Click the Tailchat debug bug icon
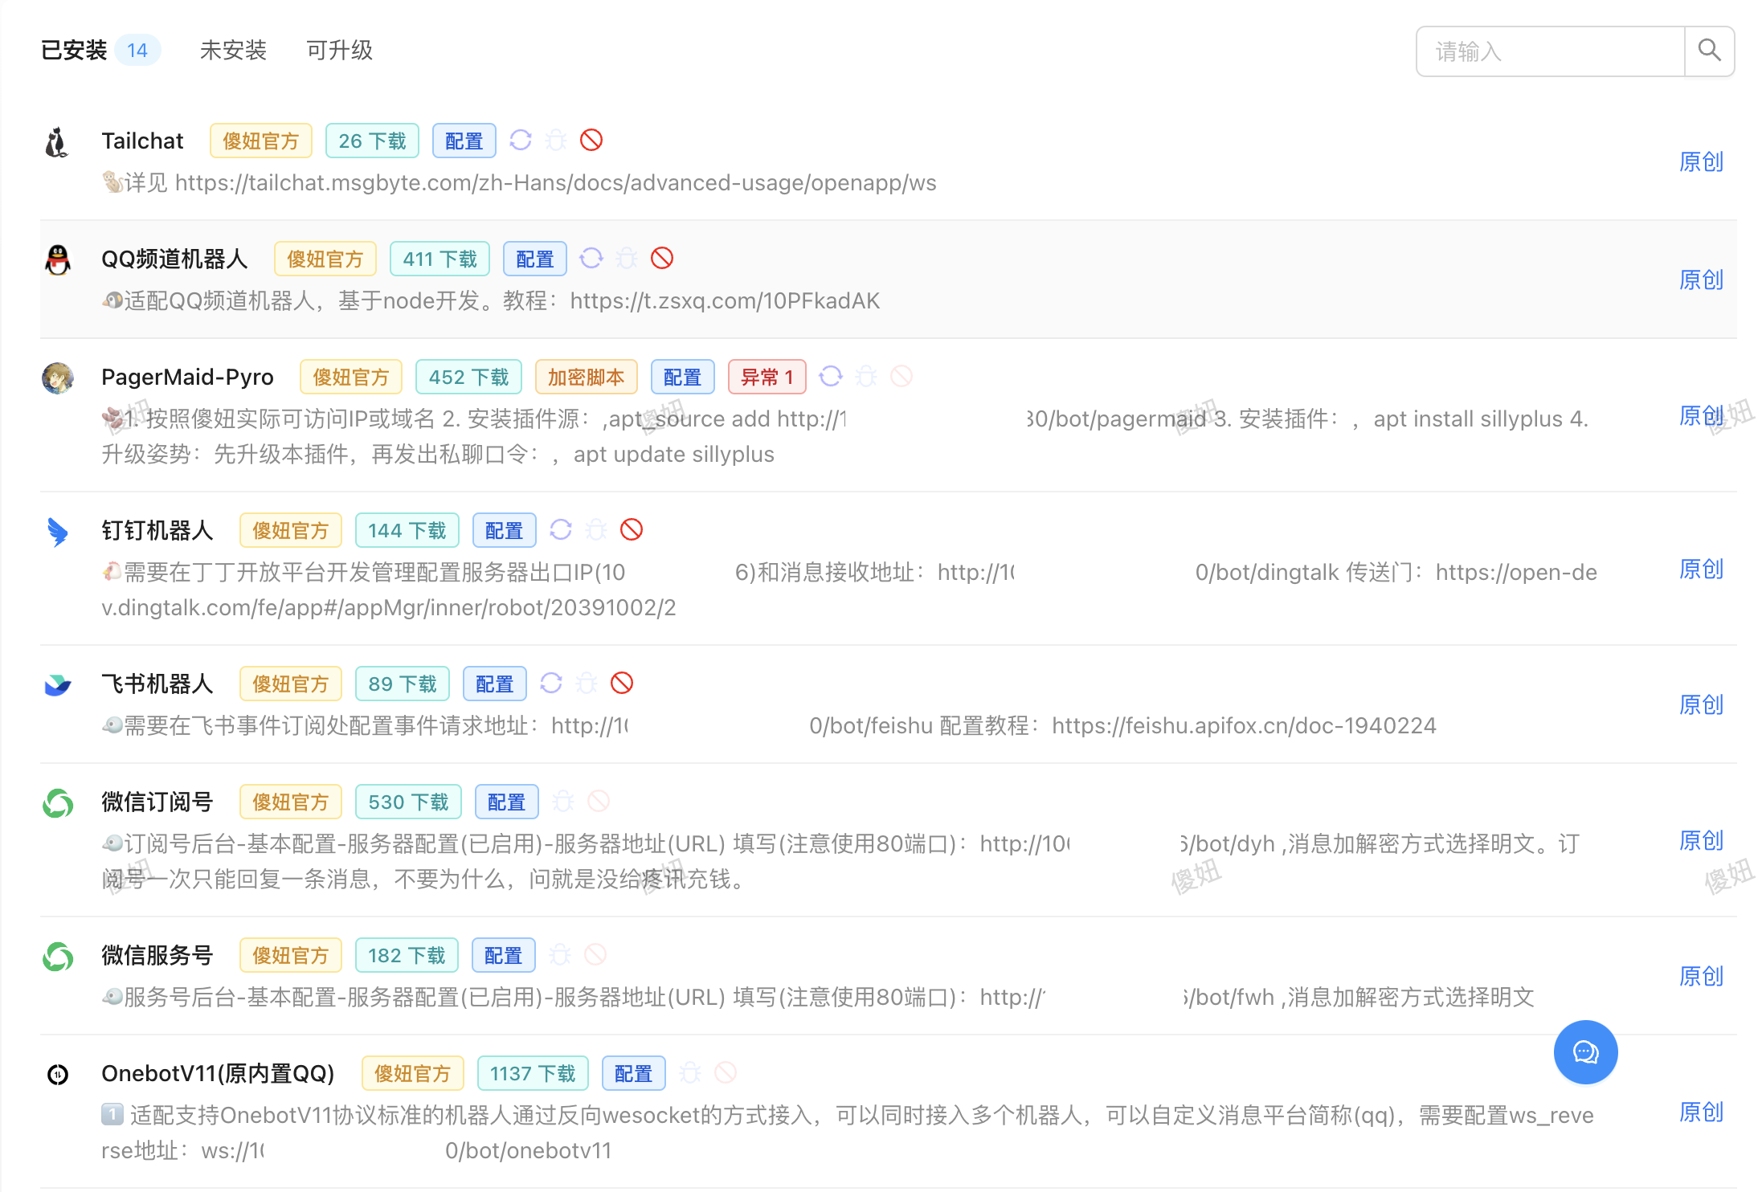1758x1192 pixels. pos(556,141)
